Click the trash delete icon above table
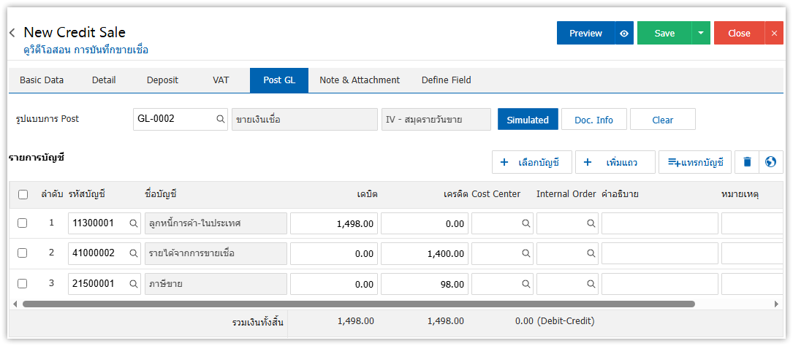The image size is (793, 346). [x=747, y=162]
